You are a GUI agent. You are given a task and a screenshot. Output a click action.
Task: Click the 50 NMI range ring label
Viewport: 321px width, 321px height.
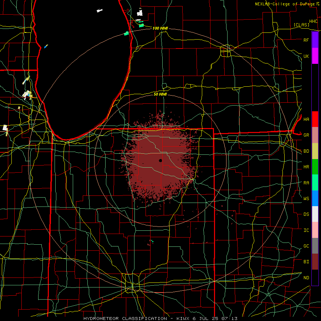[x=160, y=94]
